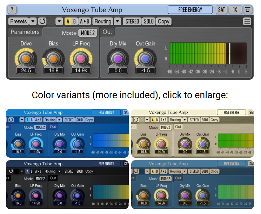Enlarge the cream beige color variant thumbnail
The height and width of the screenshot is (214, 261).
[193, 133]
